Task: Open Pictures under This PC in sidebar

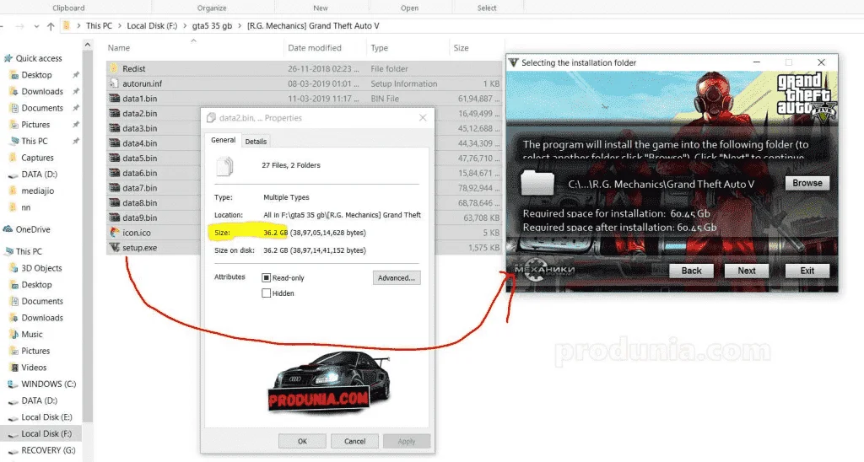Action: click(x=35, y=351)
